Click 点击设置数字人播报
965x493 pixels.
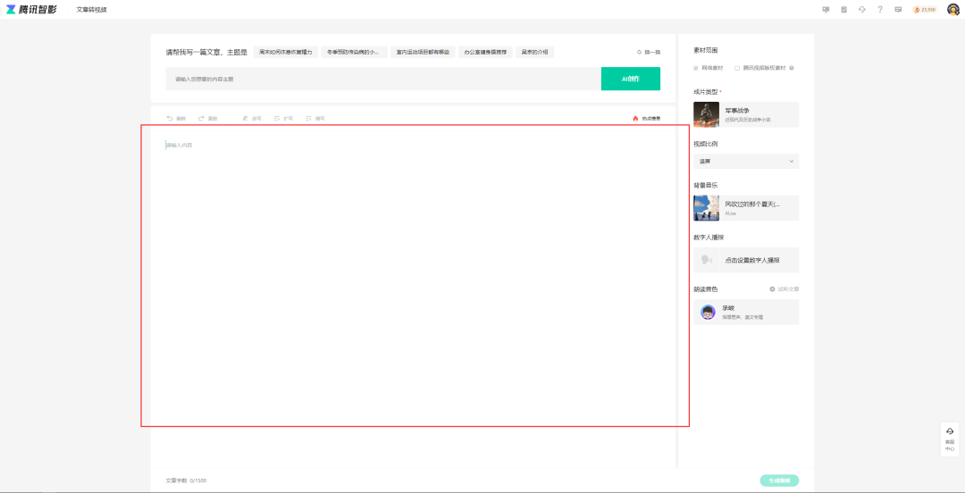click(746, 260)
